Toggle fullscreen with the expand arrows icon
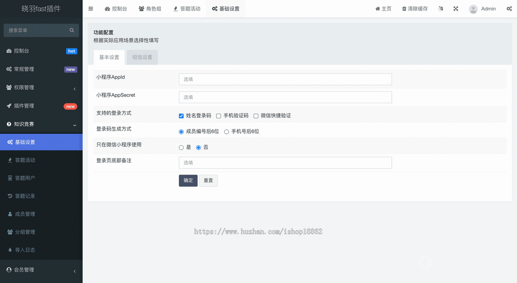Image resolution: width=517 pixels, height=283 pixels. coord(455,8)
